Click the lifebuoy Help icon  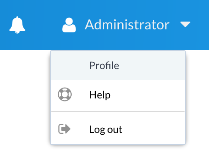pos(65,94)
